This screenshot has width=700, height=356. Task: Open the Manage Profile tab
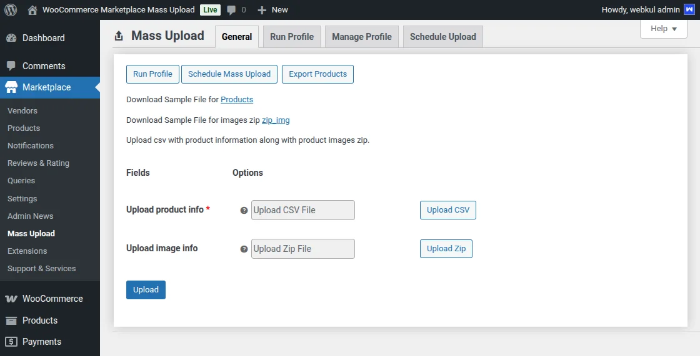pyautogui.click(x=362, y=37)
